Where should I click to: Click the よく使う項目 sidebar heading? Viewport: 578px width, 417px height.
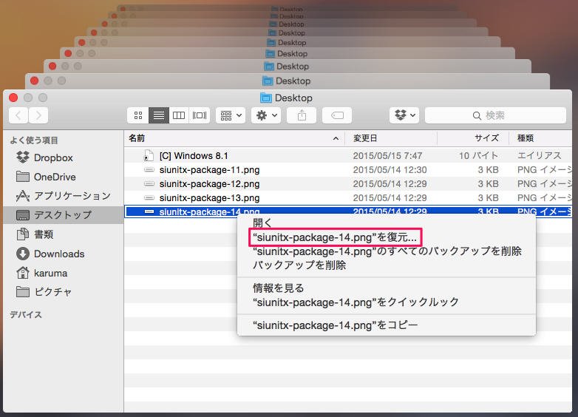tap(34, 140)
